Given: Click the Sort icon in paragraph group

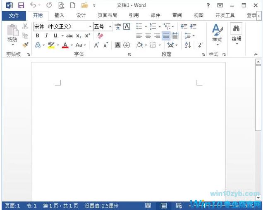Looking at the screenshot, I should coord(188,45).
